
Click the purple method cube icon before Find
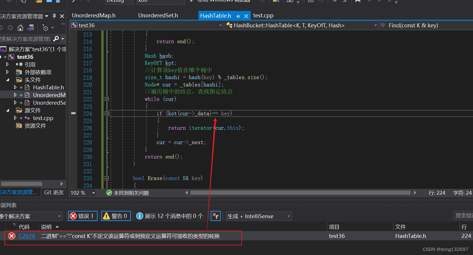click(x=383, y=25)
